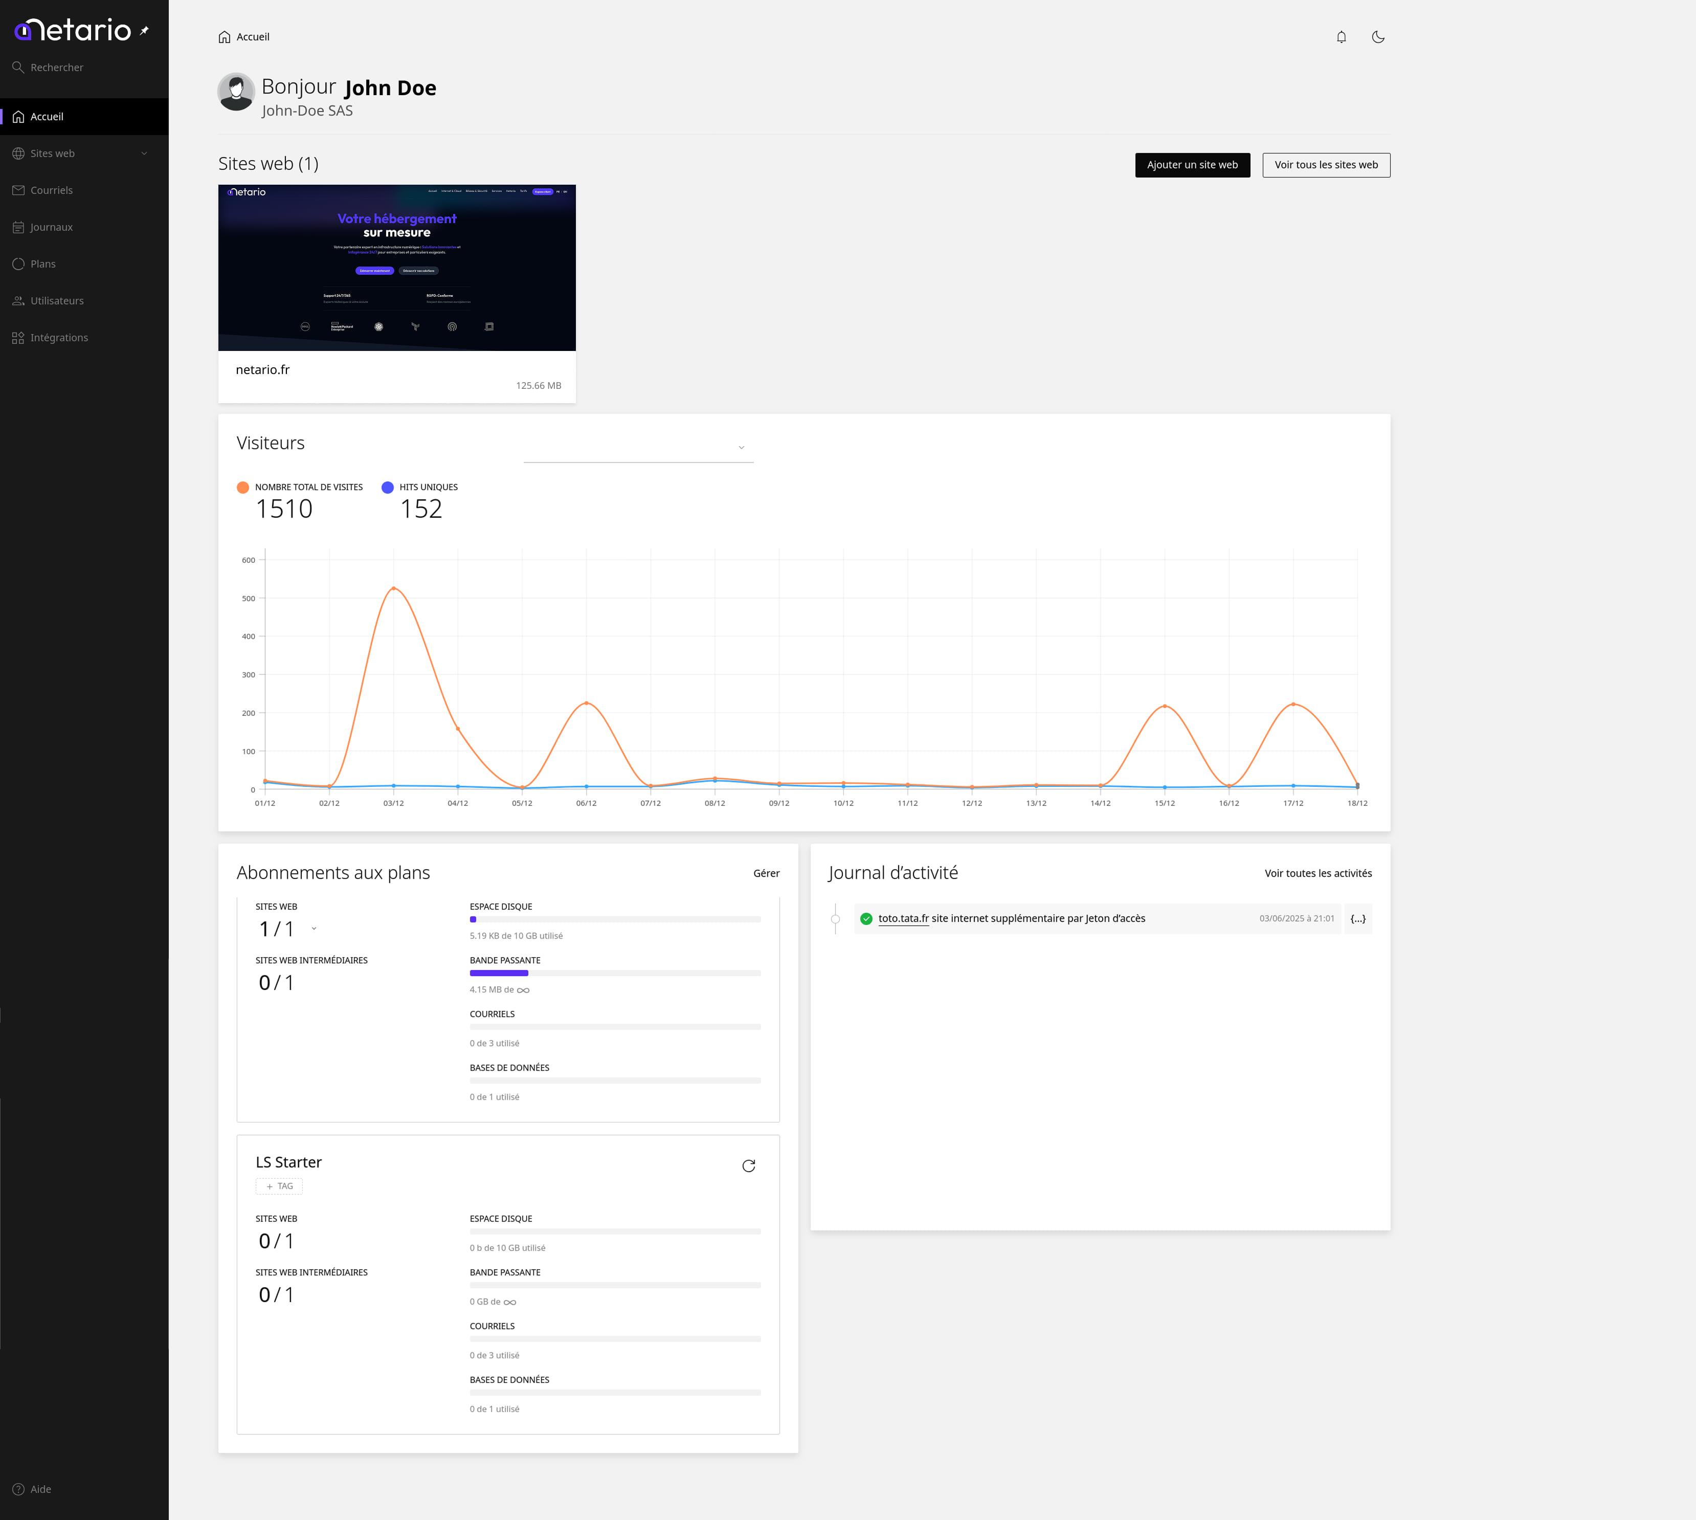The height and width of the screenshot is (1520, 1696).
Task: Expand the SITES WEB 1/1 chevron
Action: coord(314,928)
